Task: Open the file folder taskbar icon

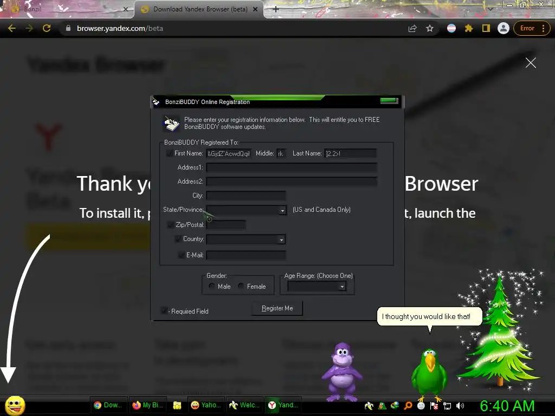Action: [x=177, y=405]
